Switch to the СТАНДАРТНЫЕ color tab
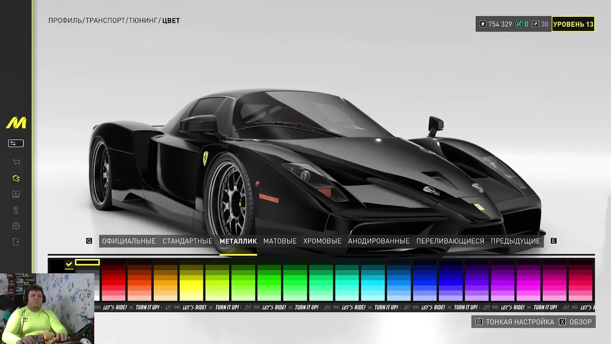The width and height of the screenshot is (611, 344). (x=187, y=241)
